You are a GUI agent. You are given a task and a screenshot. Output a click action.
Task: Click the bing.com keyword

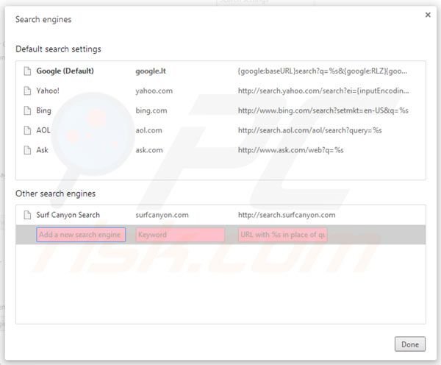tap(151, 110)
